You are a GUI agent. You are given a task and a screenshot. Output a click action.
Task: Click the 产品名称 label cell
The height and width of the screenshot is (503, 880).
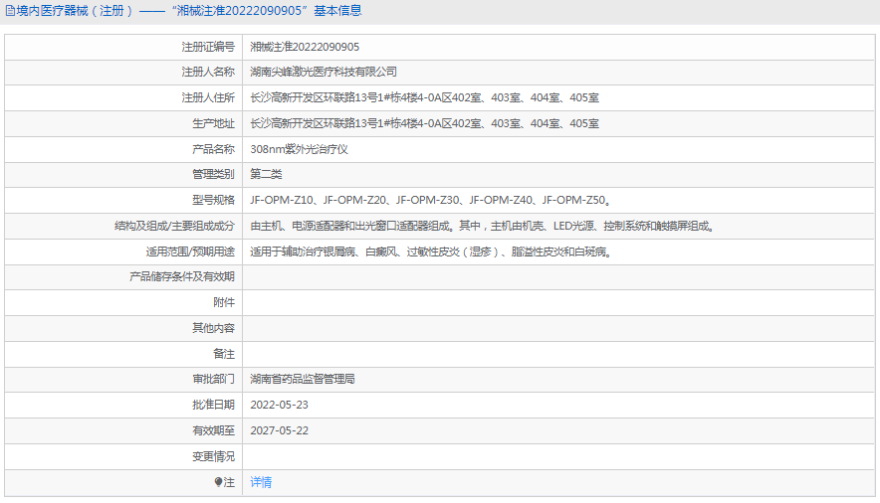pos(124,149)
